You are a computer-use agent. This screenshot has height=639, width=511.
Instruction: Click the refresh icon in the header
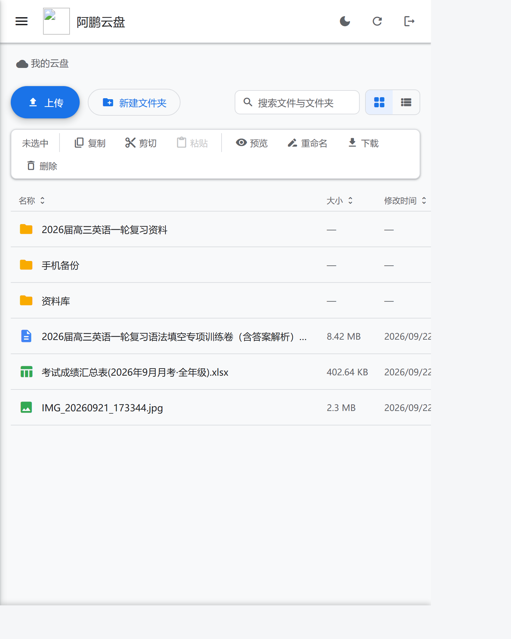(x=377, y=22)
